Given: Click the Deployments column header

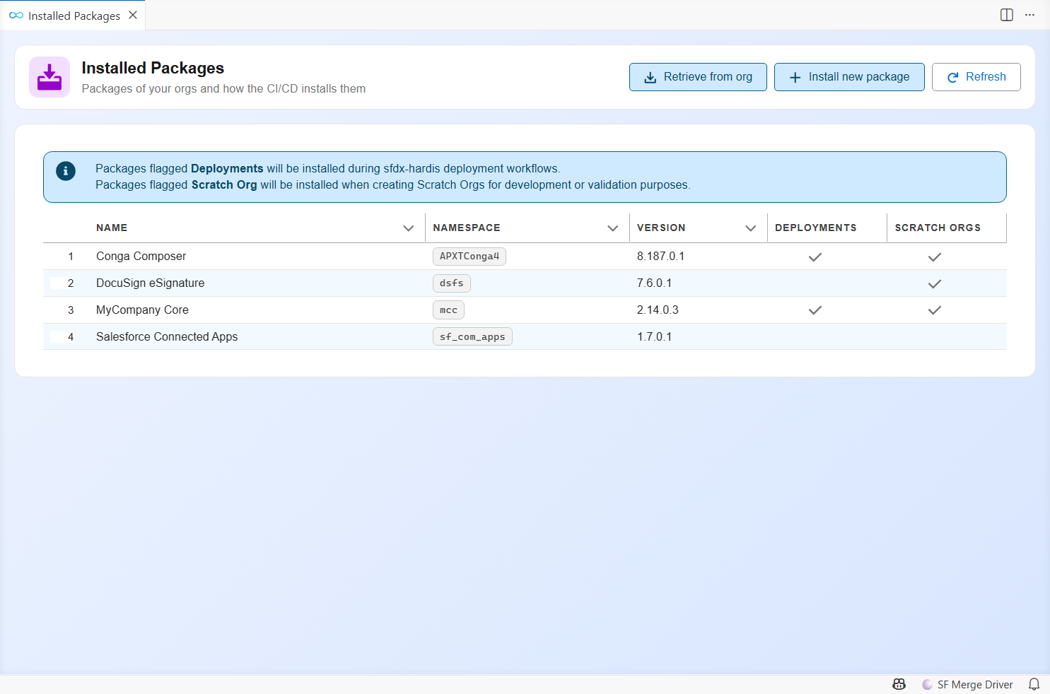Looking at the screenshot, I should point(815,228).
